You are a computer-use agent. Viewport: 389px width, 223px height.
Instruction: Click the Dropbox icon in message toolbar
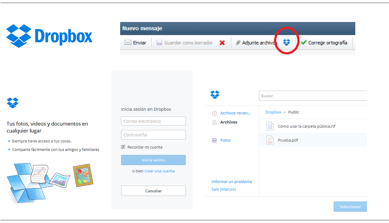tap(287, 43)
